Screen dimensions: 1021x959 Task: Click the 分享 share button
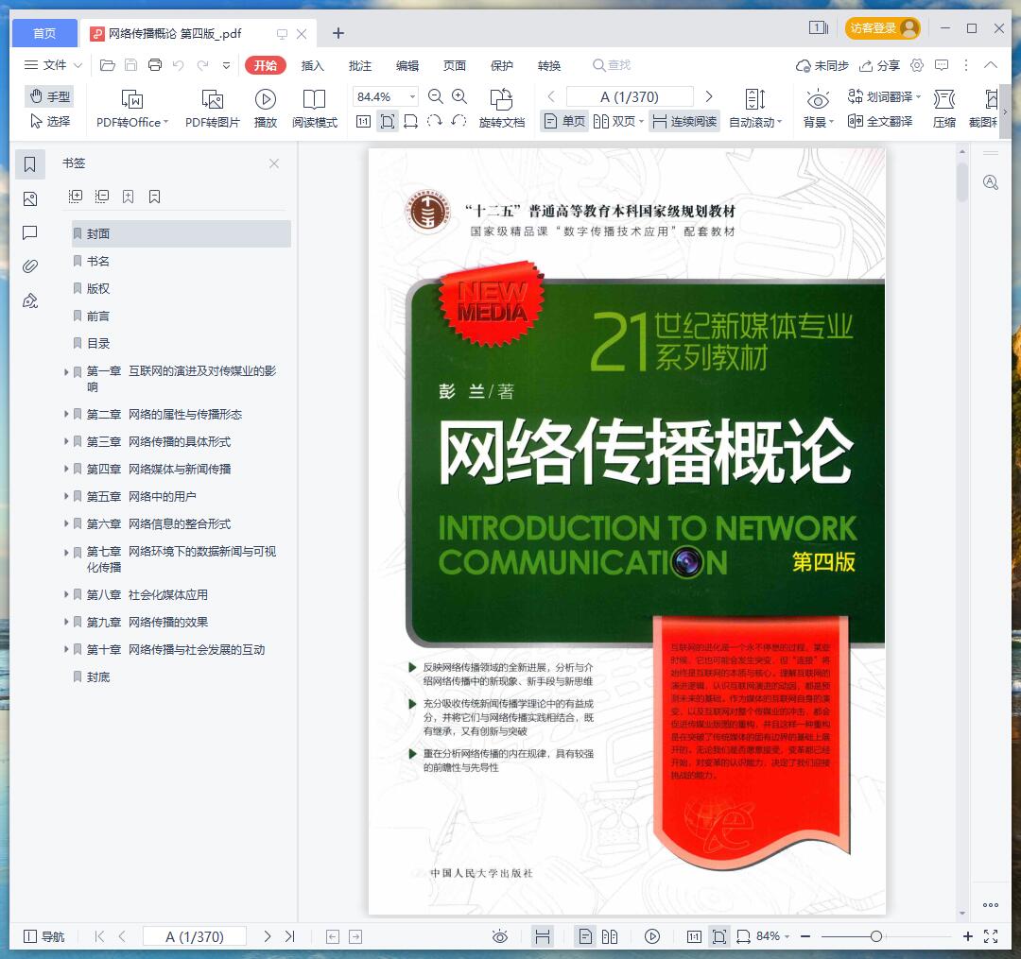point(879,65)
